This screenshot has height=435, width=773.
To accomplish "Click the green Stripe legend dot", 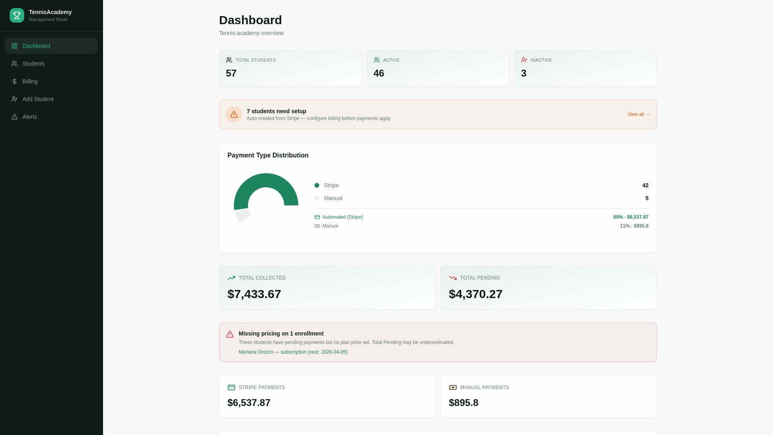I will (x=317, y=185).
